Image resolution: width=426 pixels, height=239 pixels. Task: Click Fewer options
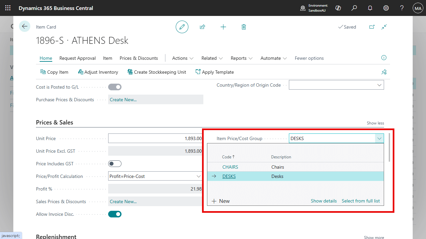309,58
